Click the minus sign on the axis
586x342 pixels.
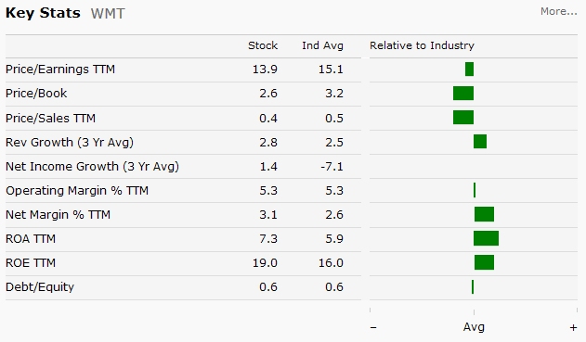[373, 327]
